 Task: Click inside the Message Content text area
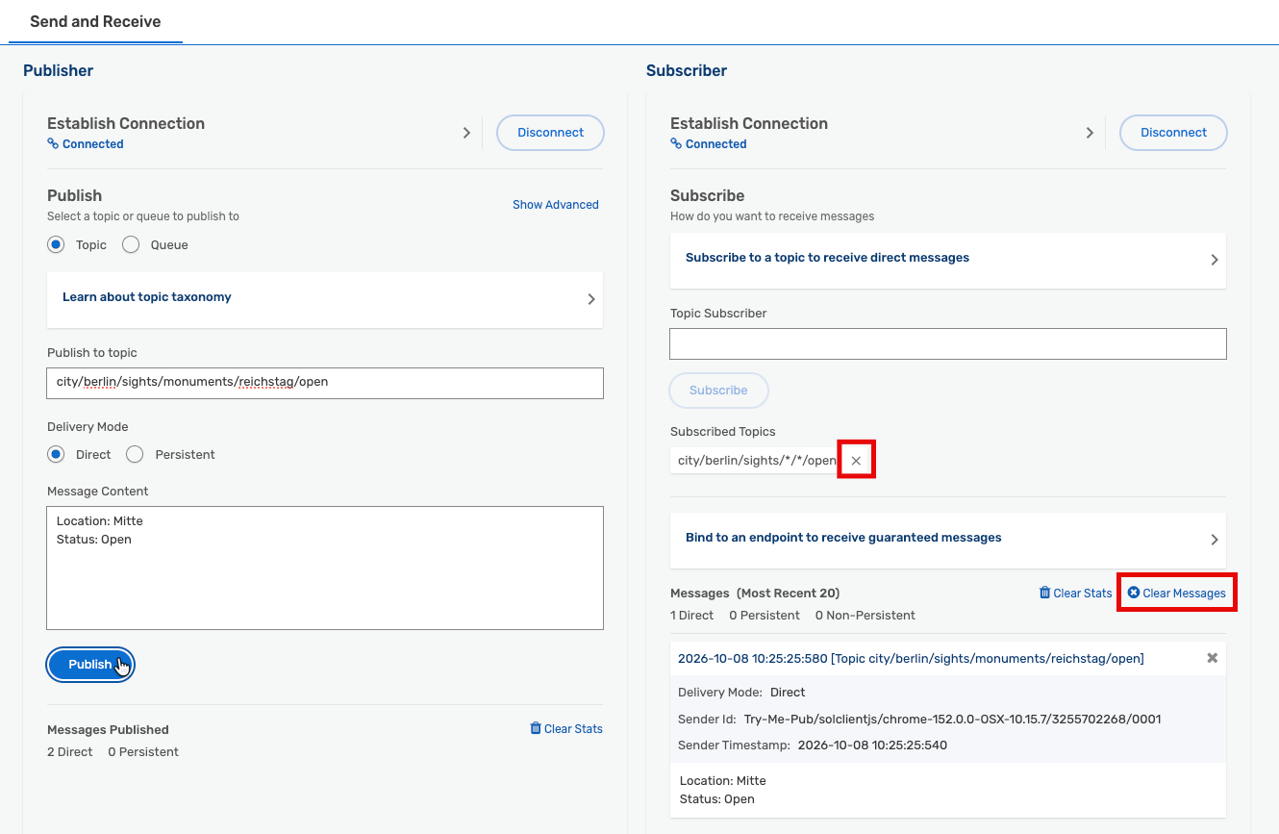point(325,568)
